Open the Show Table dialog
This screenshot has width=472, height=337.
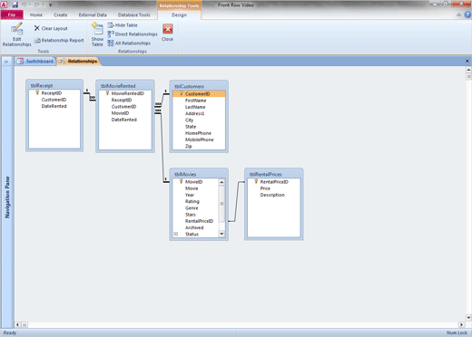(97, 34)
